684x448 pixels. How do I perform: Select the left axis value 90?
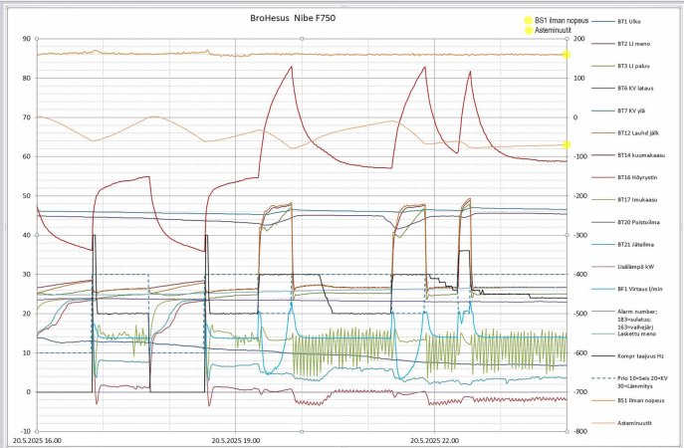pos(27,39)
